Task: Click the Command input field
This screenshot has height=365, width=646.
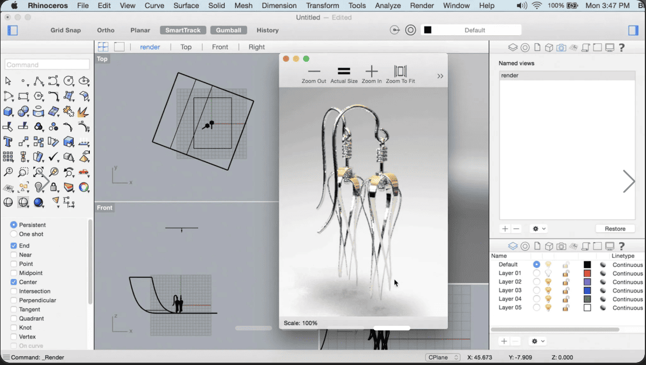Action: point(47,65)
